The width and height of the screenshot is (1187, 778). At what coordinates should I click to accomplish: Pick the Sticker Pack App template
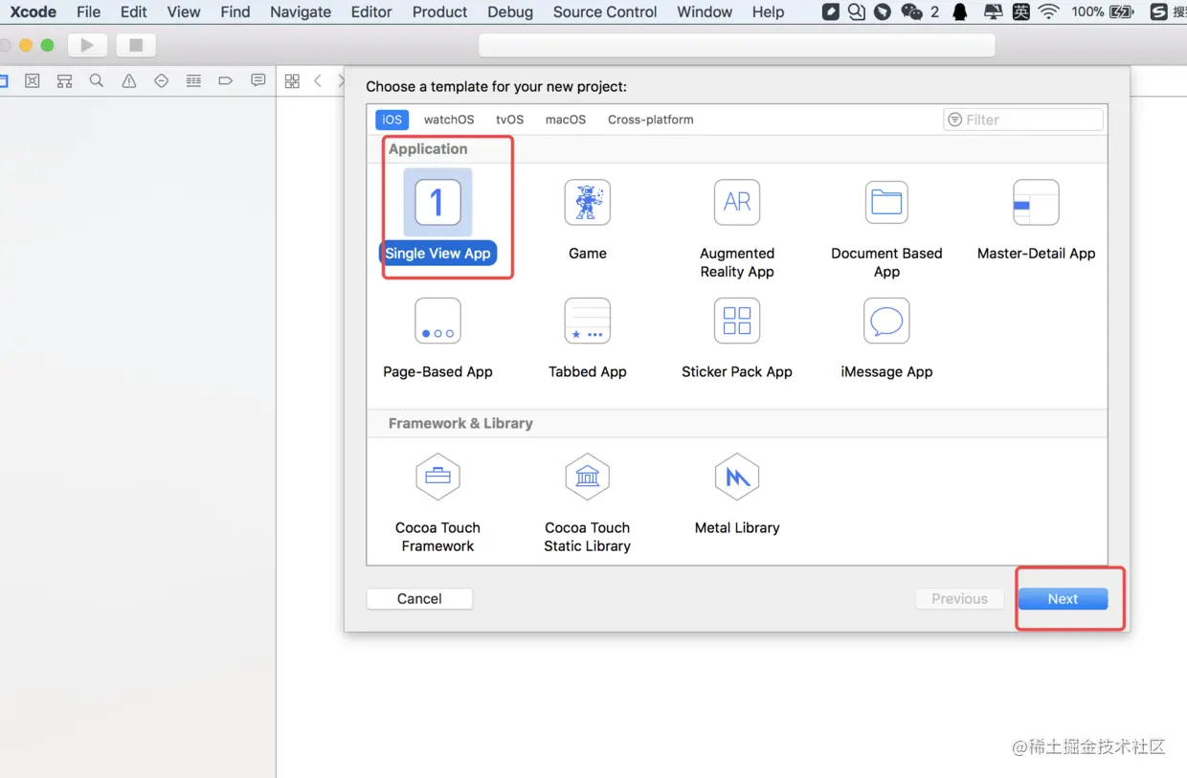[x=736, y=338]
